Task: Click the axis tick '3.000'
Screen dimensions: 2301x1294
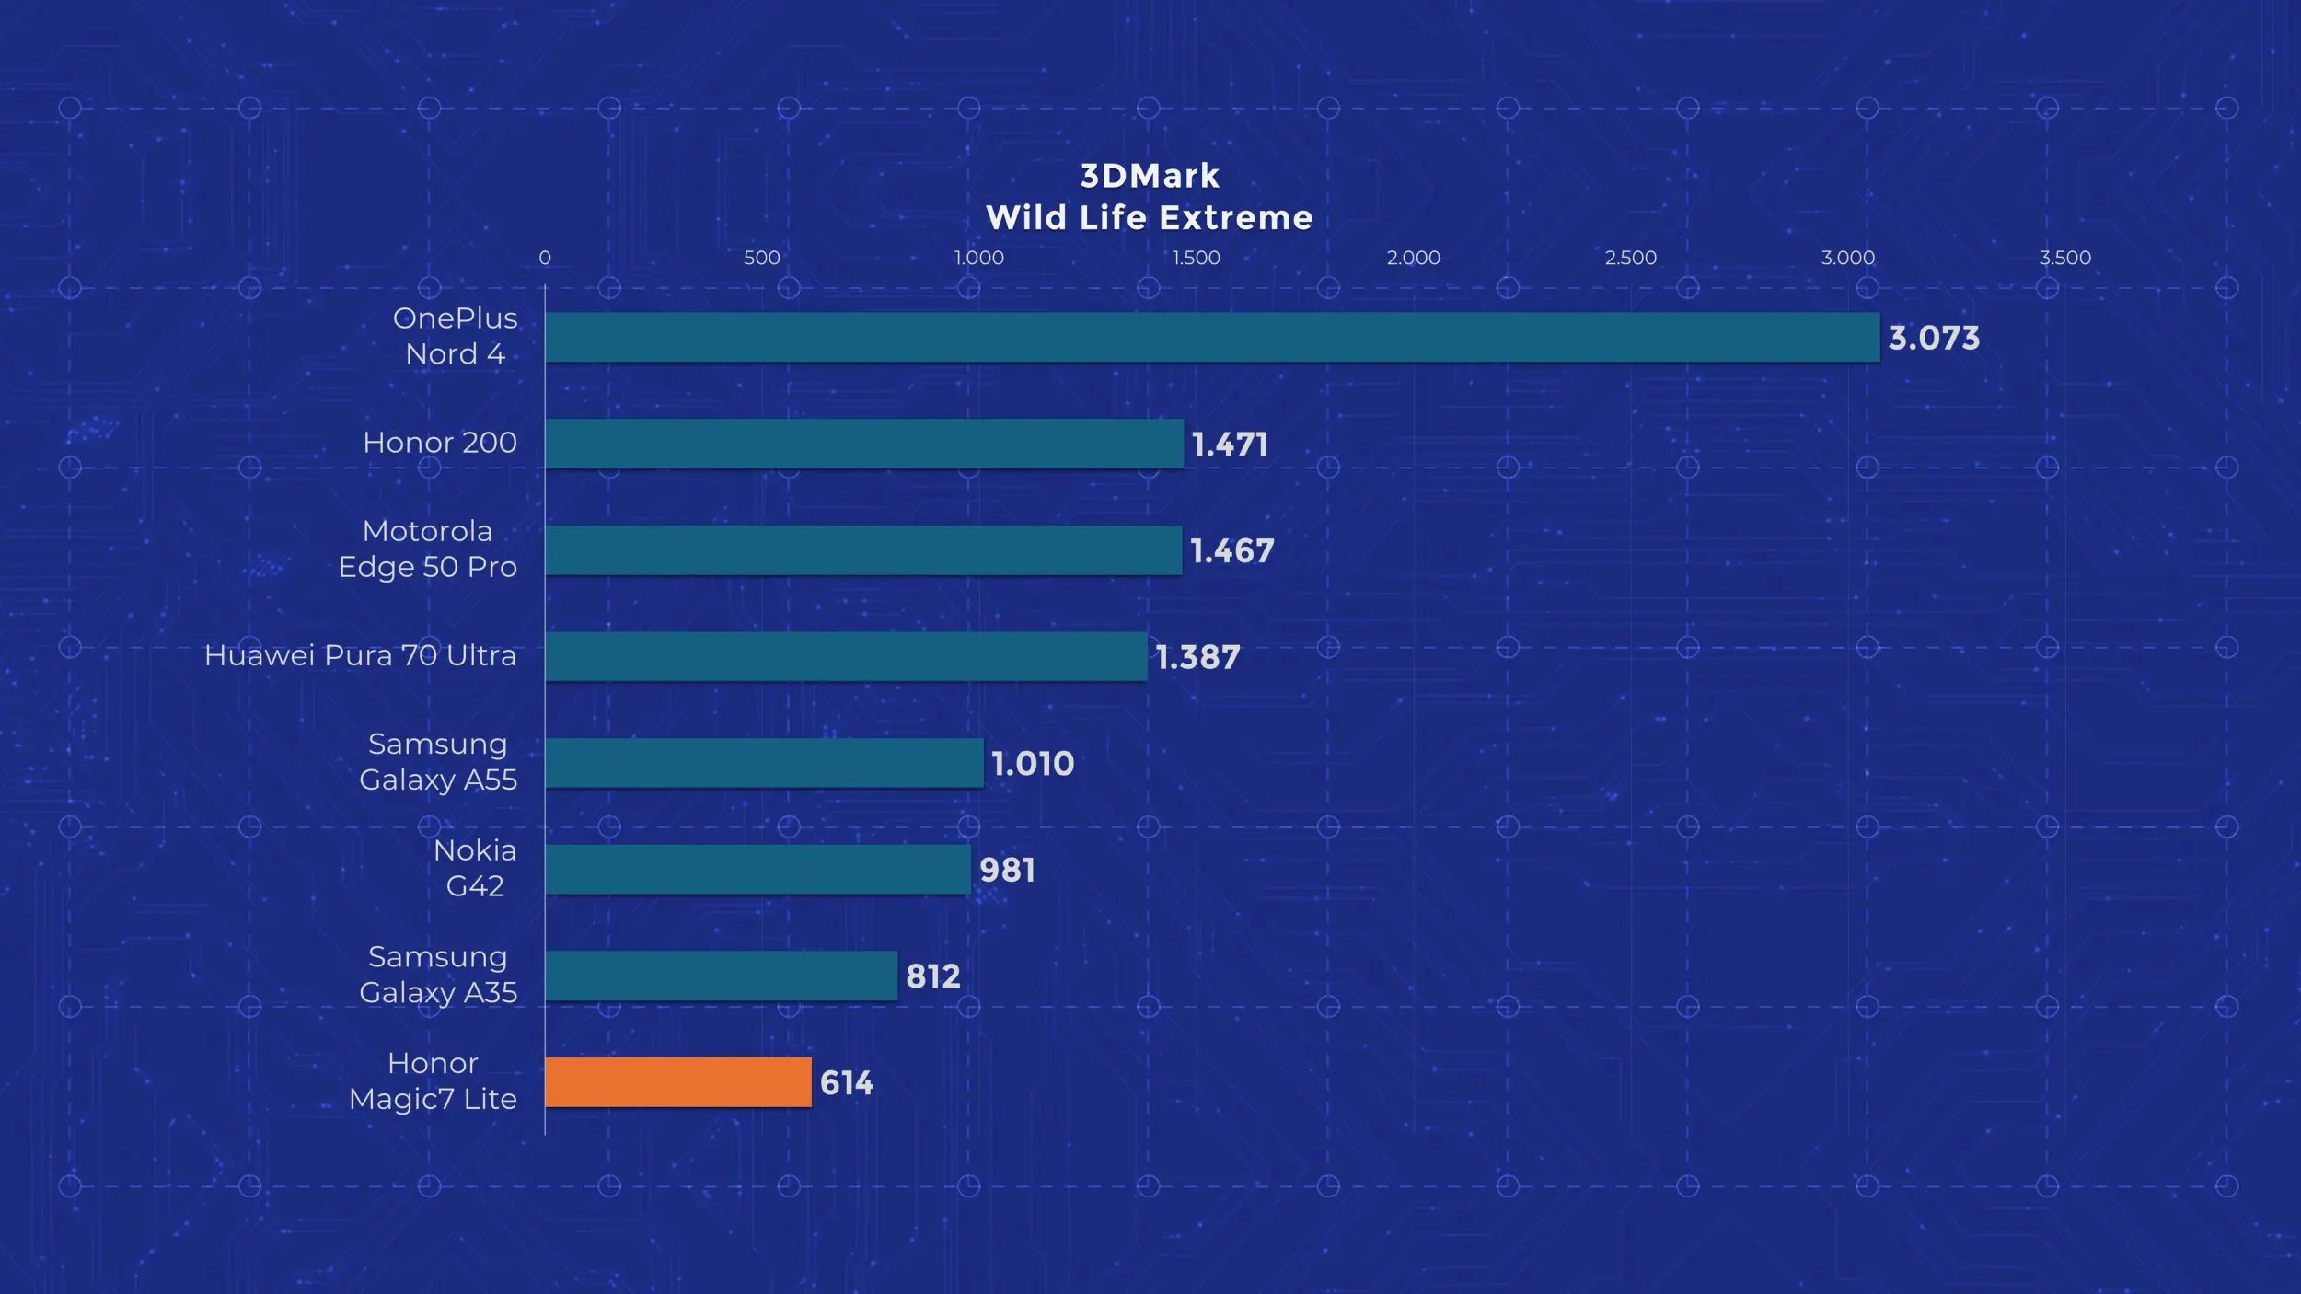Action: [x=1848, y=258]
